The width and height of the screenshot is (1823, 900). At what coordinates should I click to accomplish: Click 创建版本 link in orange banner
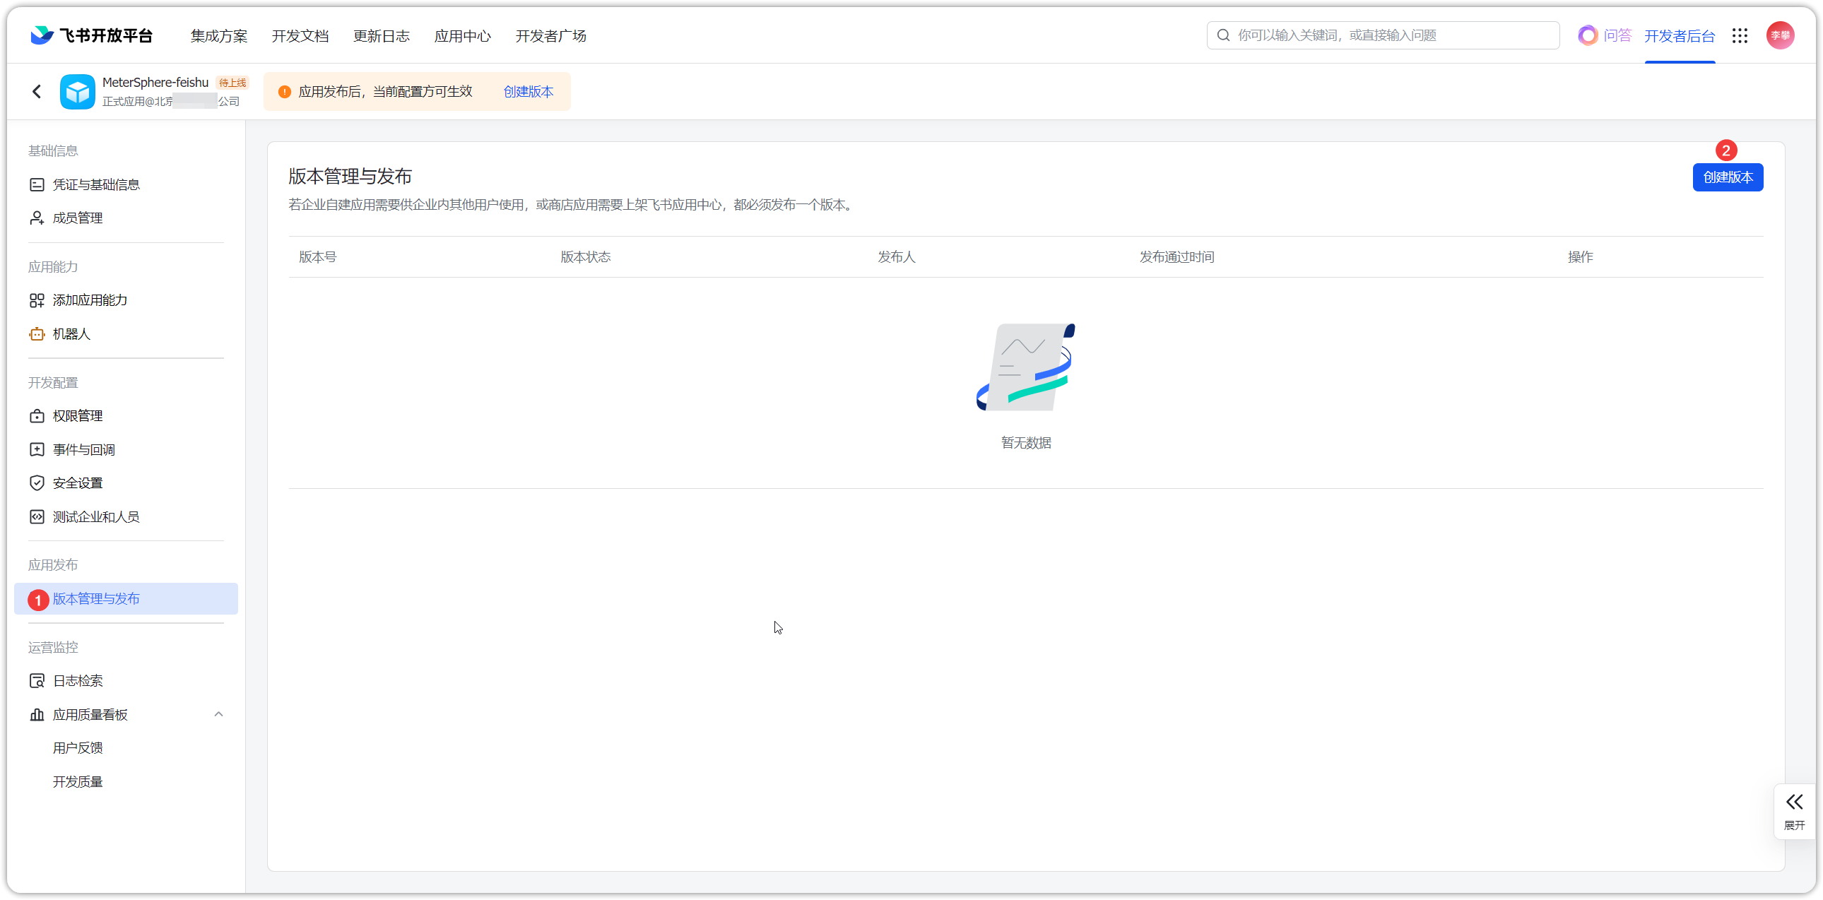[x=528, y=91]
